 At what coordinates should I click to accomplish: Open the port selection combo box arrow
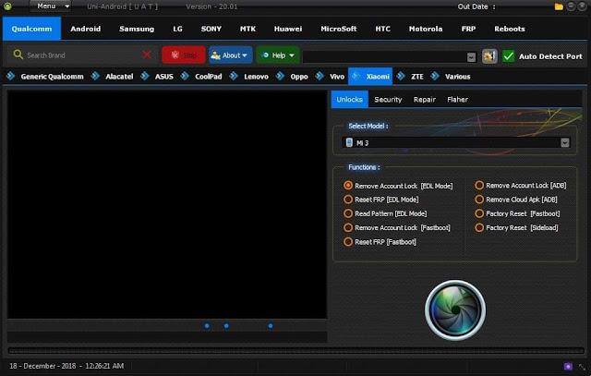click(x=471, y=57)
